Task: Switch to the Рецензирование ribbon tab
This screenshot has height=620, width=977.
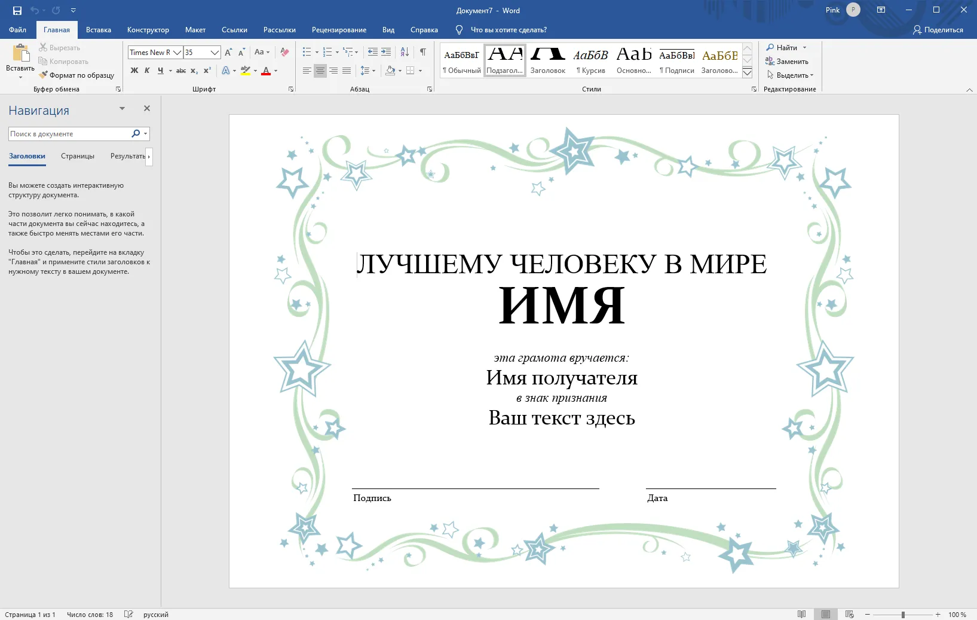Action: point(339,30)
